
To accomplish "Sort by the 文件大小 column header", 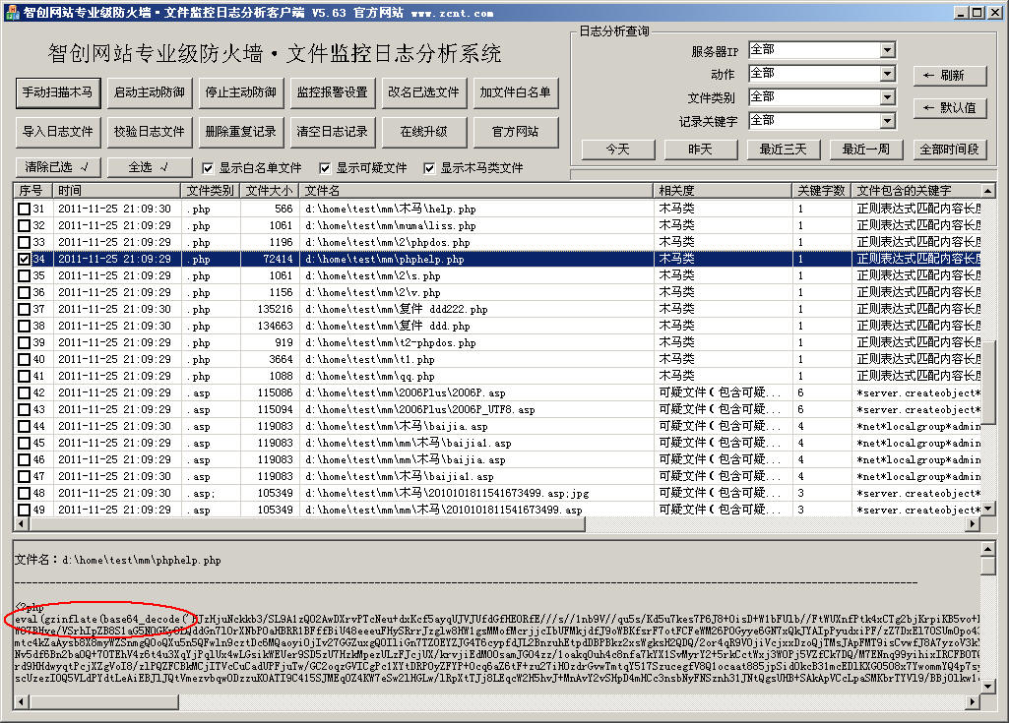I will [270, 191].
